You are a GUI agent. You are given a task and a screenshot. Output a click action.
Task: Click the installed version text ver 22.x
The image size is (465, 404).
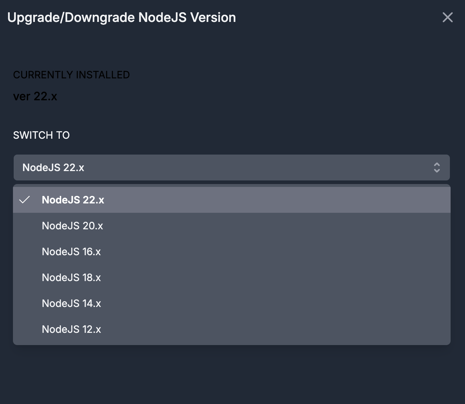point(35,96)
